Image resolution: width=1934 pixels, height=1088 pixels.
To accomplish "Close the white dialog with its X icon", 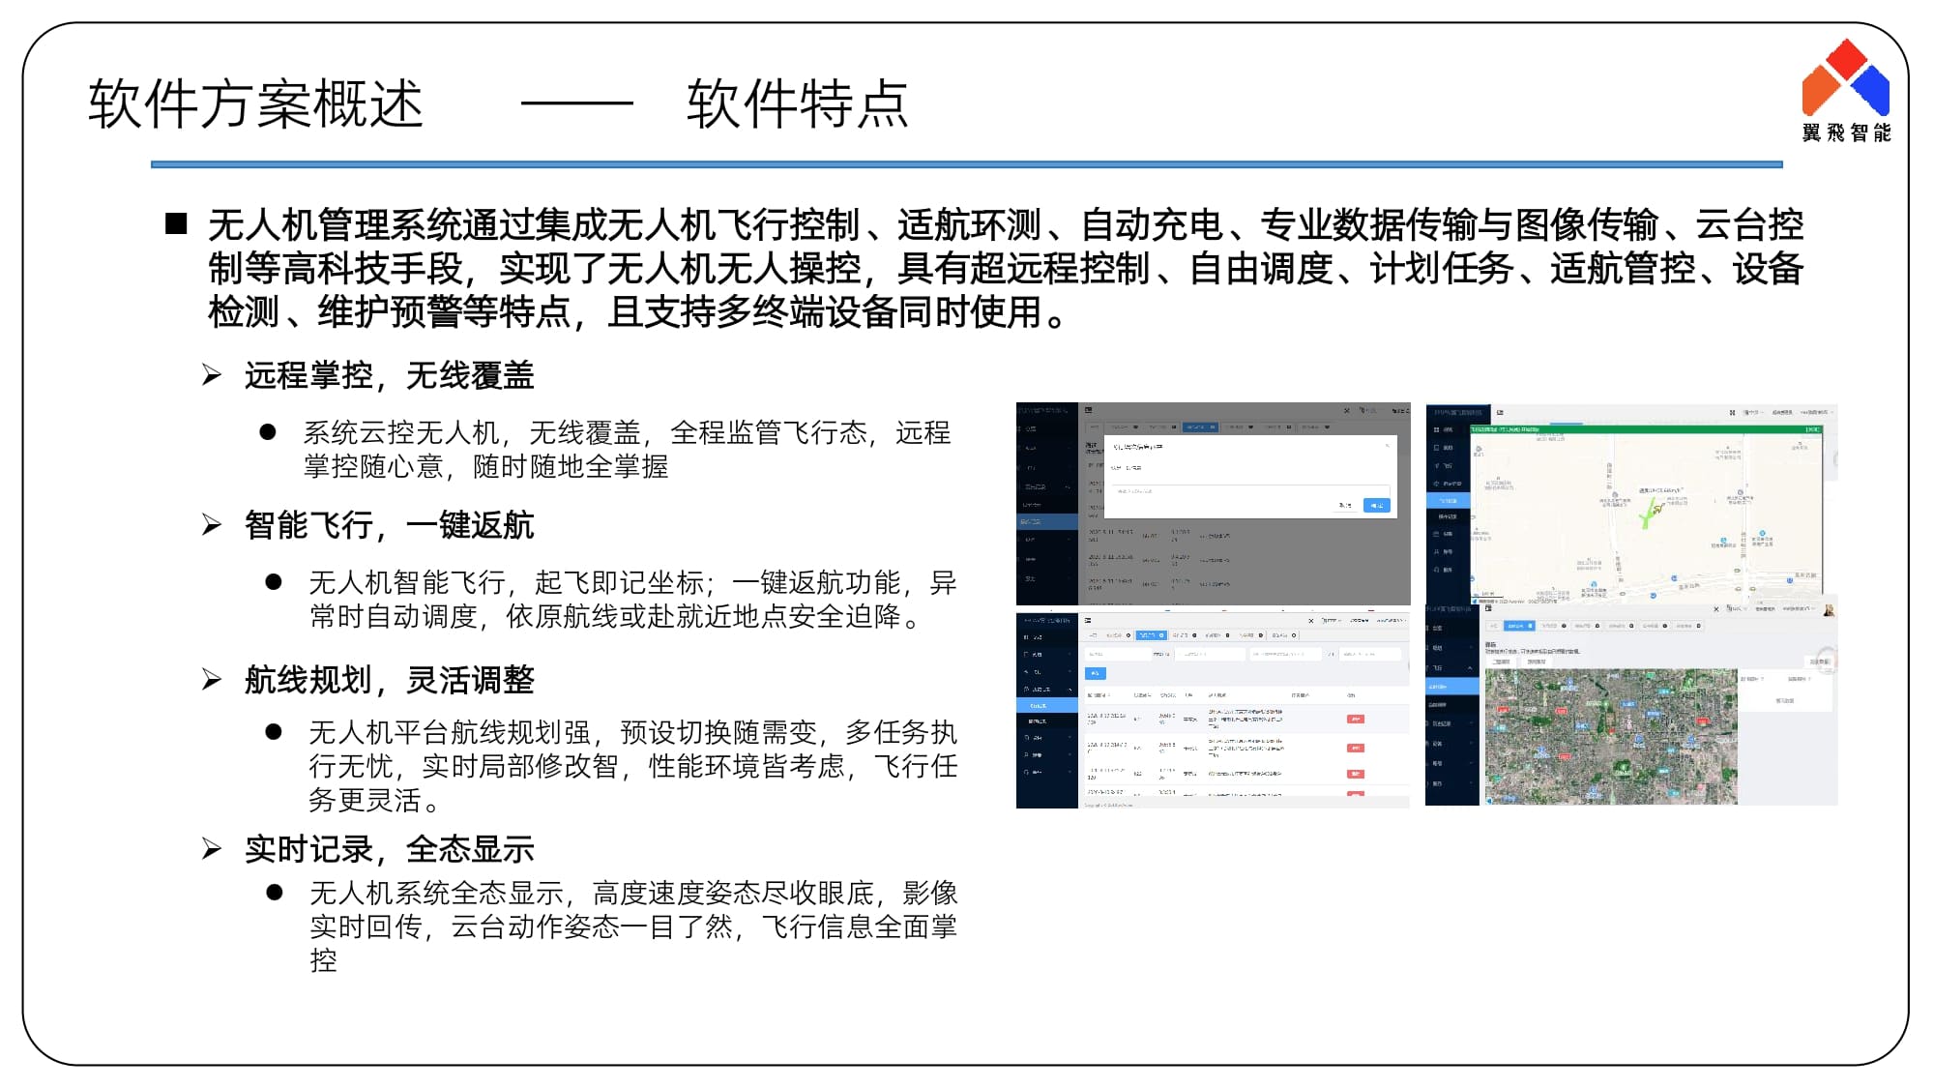I will [x=1387, y=446].
